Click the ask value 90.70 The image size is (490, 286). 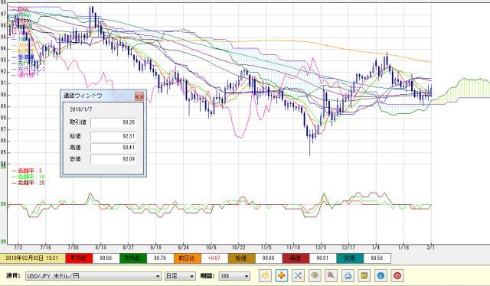[160, 258]
